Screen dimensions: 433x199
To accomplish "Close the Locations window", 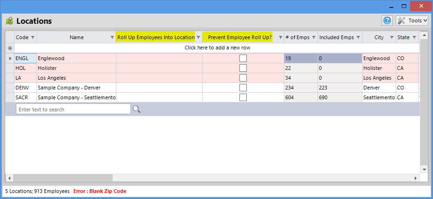I will pyautogui.click(x=421, y=6).
